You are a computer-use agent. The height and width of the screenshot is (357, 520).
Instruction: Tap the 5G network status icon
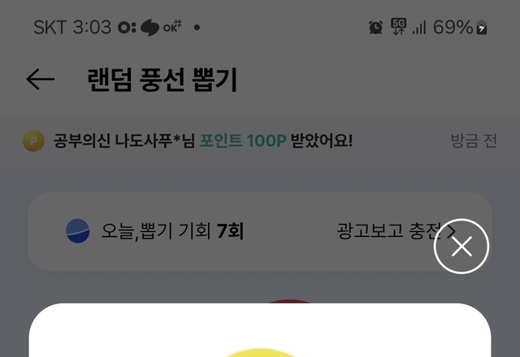pos(398,27)
